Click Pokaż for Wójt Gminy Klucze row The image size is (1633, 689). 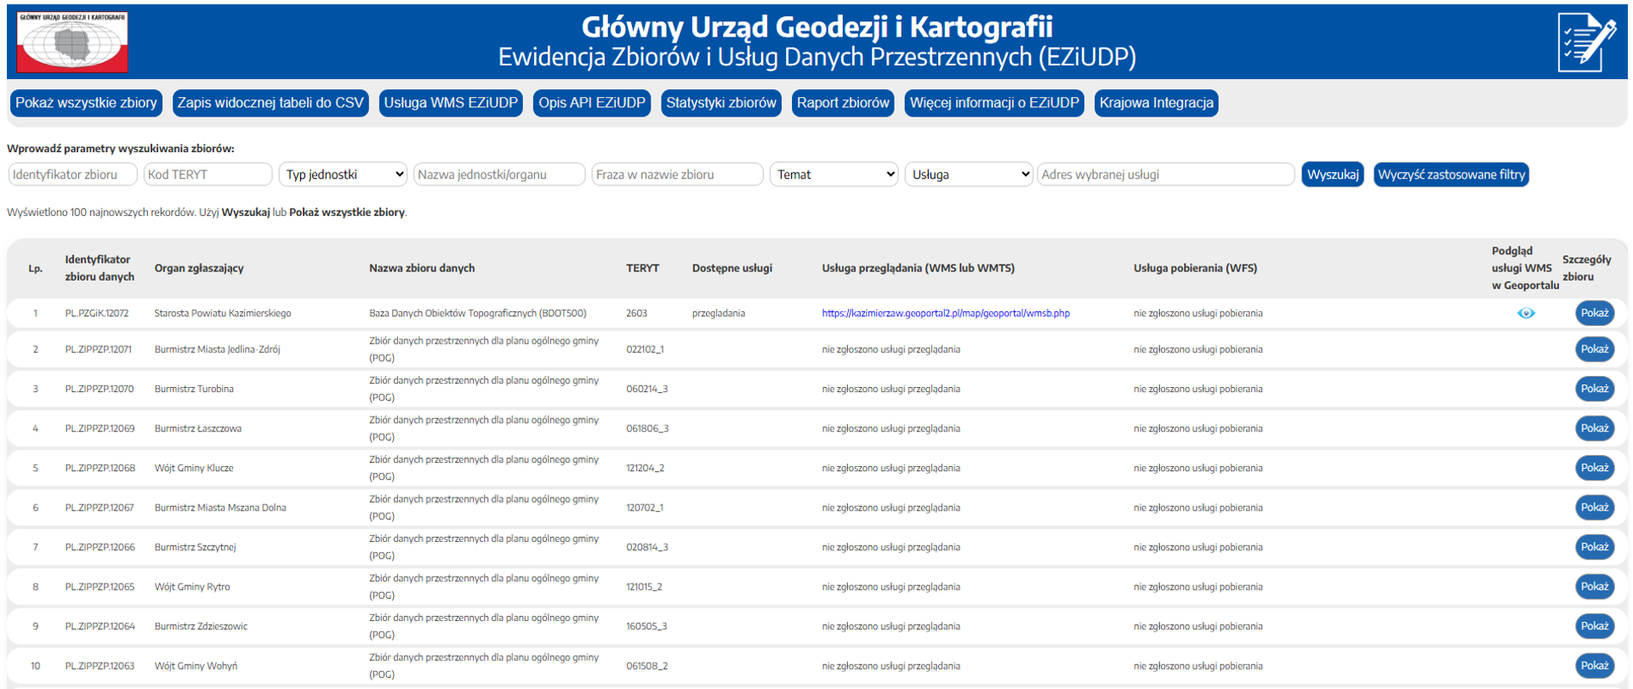[x=1595, y=468]
